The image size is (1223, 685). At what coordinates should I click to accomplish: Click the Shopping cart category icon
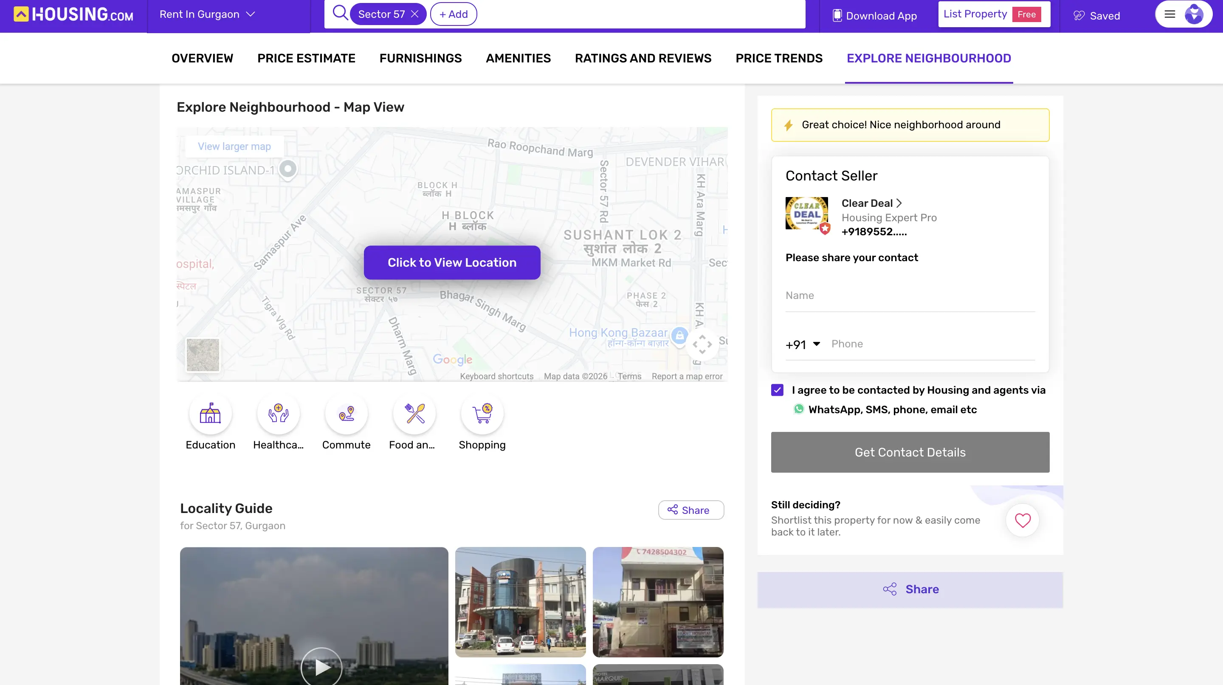tap(482, 414)
